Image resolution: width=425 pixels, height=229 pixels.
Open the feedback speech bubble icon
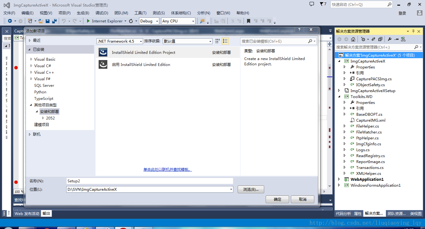312,4
